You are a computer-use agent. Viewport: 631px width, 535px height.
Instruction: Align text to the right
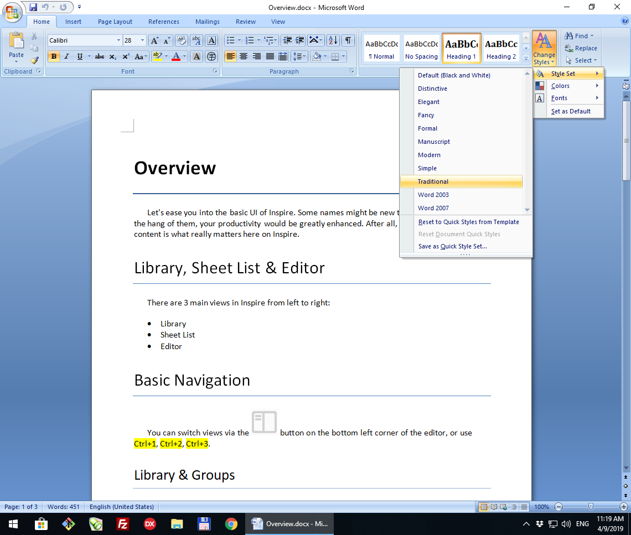pyautogui.click(x=257, y=57)
